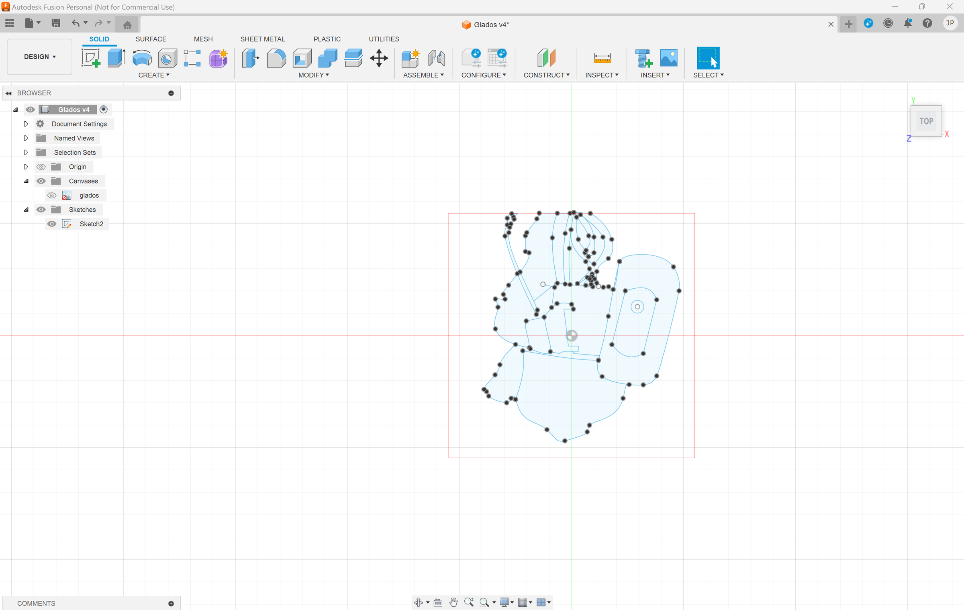
Task: Hide Sketch2 visibility
Action: point(52,224)
